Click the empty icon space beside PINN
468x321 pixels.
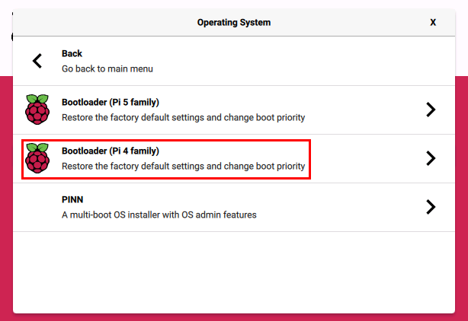point(37,207)
